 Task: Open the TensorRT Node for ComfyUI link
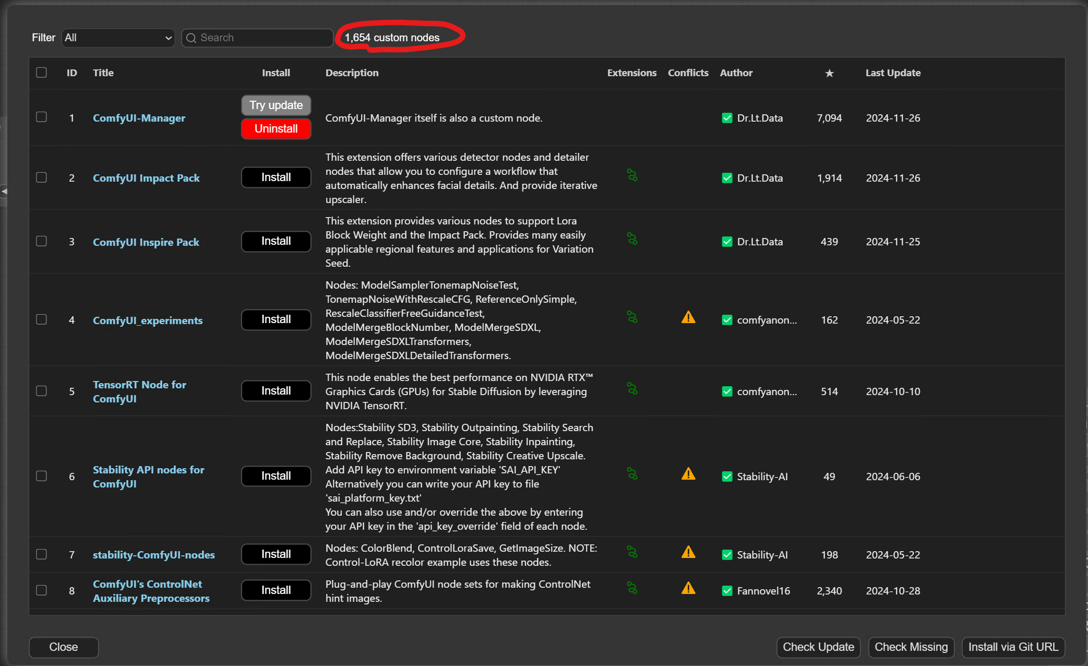coord(139,391)
